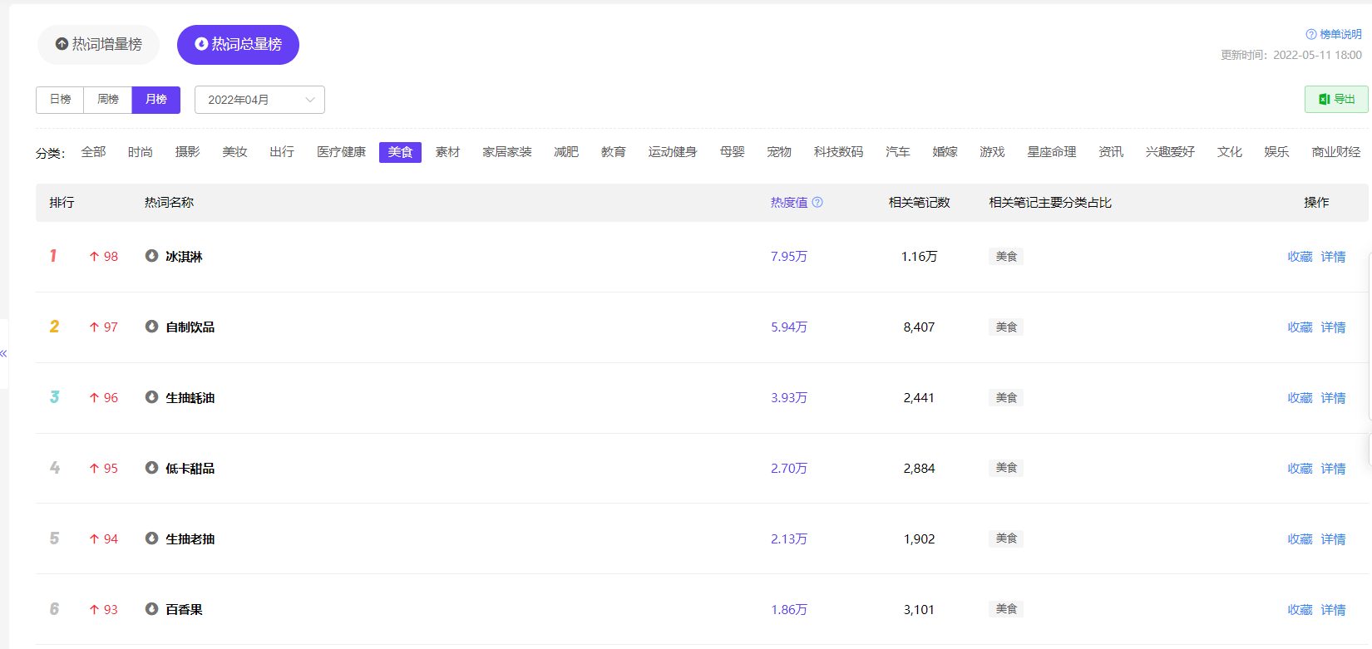1372x649 pixels.
Task: Click 收藏 for 冰淇淋 row
Action: pos(1300,257)
